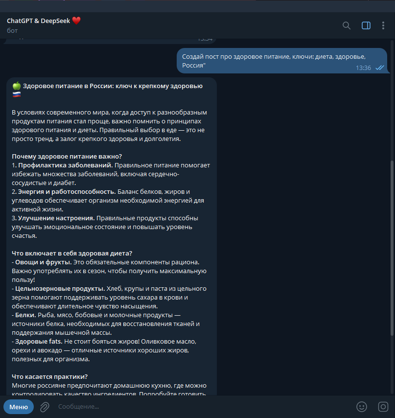Image resolution: width=395 pixels, height=418 pixels.
Task: Select the sent message about здоровое питание
Action: pyautogui.click(x=282, y=61)
